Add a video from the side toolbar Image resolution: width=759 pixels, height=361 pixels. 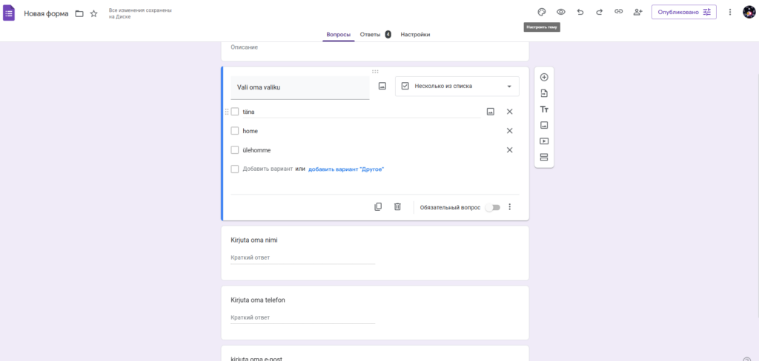point(544,141)
